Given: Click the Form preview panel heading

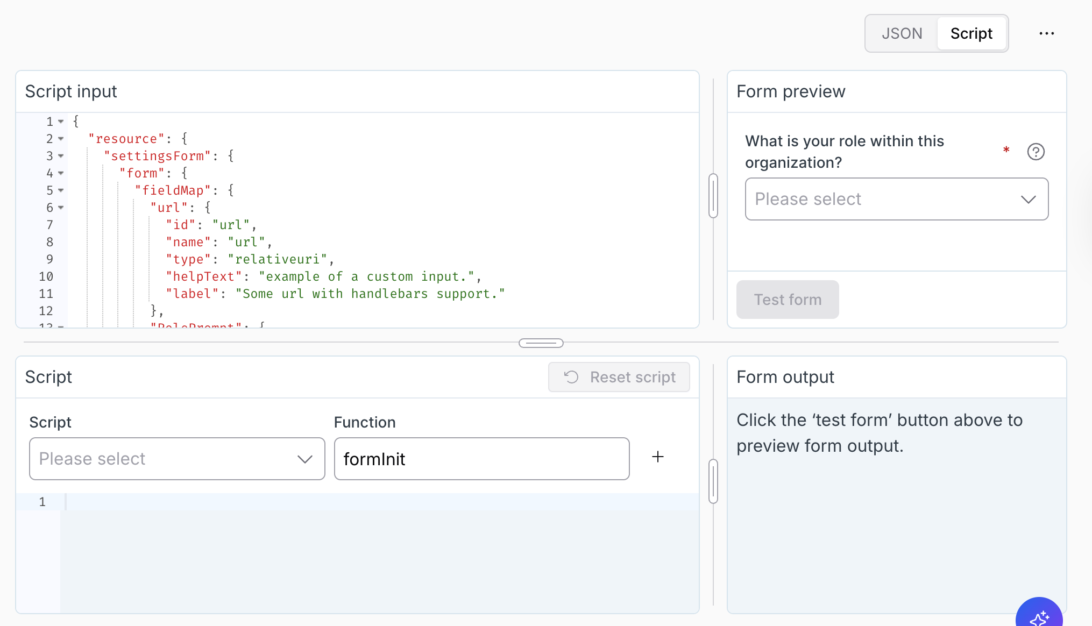Looking at the screenshot, I should click(x=791, y=91).
